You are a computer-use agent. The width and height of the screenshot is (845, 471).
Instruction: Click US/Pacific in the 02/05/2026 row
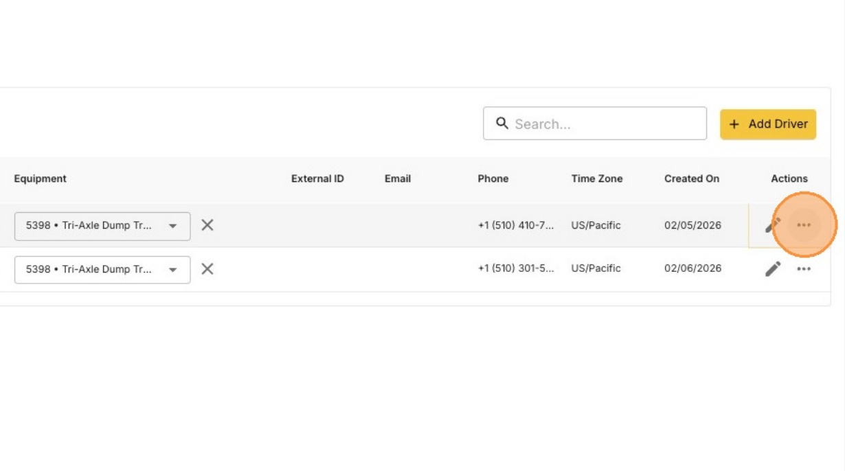[596, 225]
